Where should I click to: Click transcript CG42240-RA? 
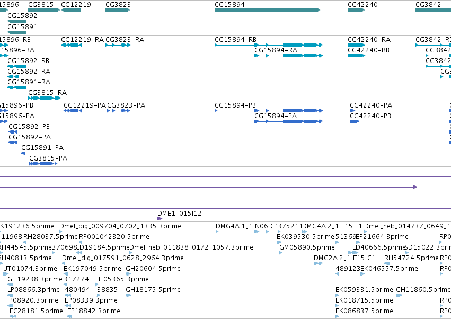pos(356,45)
